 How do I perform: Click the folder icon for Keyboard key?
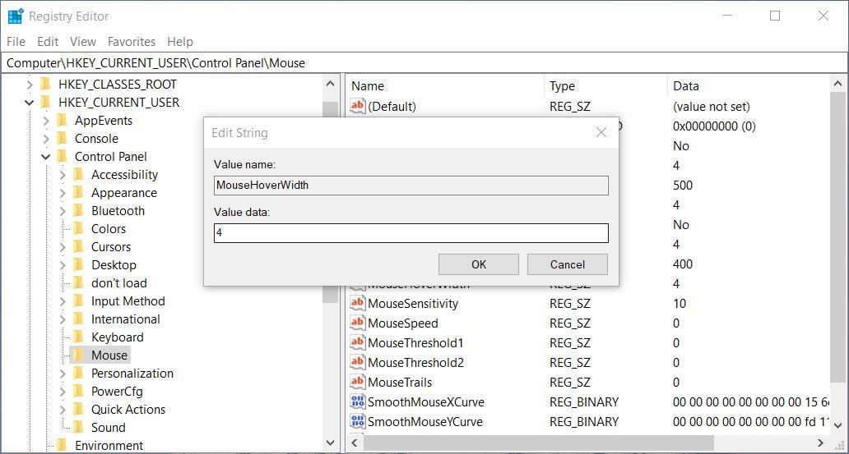pos(79,337)
